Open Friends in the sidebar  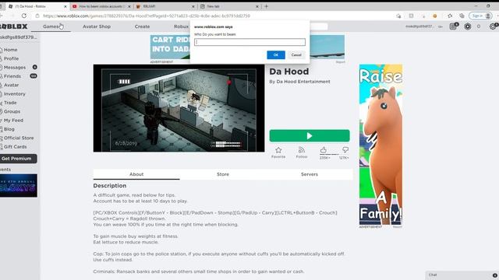point(12,76)
